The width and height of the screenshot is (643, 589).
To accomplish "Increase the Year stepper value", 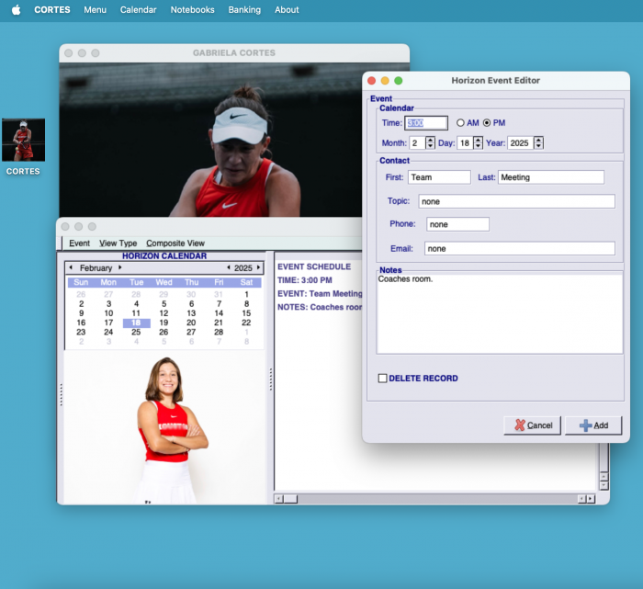I will point(538,140).
